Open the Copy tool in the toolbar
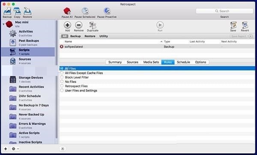 click(17, 11)
